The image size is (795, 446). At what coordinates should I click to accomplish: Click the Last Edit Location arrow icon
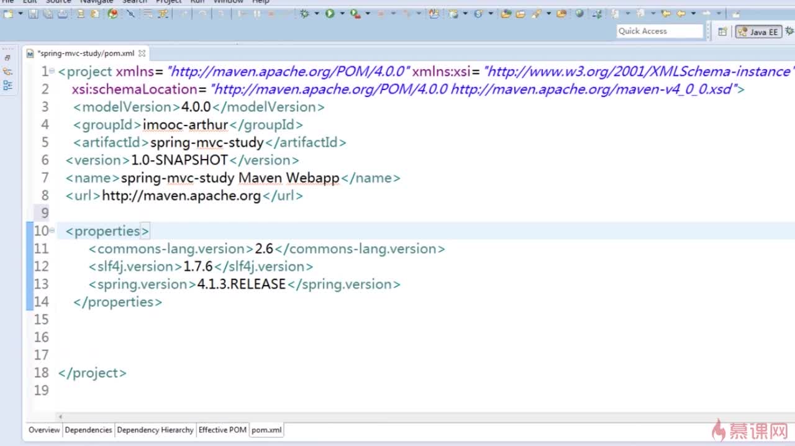(666, 13)
